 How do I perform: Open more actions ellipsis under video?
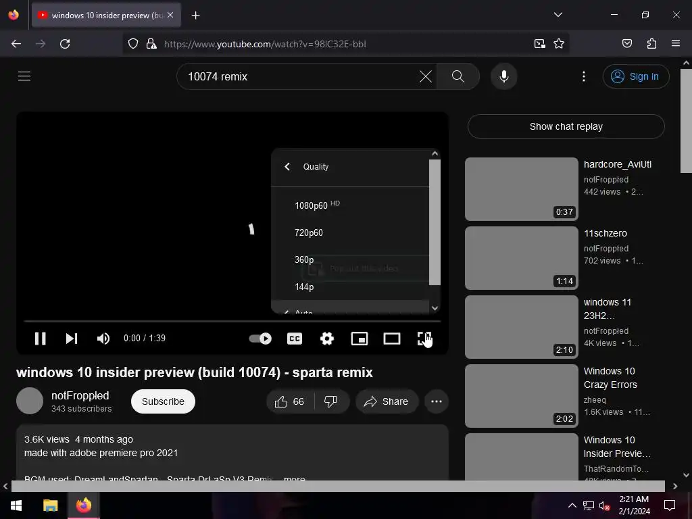[437, 401]
